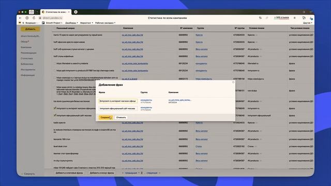The width and height of the screenshot is (331, 186).
Task: Open Рекомендации in the left sidebar
Action: tap(28, 53)
